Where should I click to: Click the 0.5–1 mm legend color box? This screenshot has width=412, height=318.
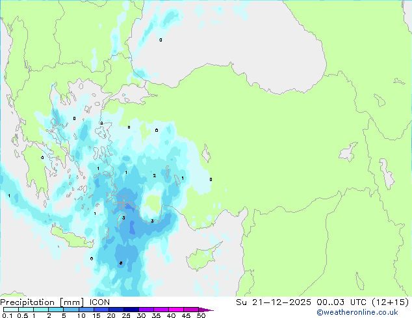click(x=26, y=310)
